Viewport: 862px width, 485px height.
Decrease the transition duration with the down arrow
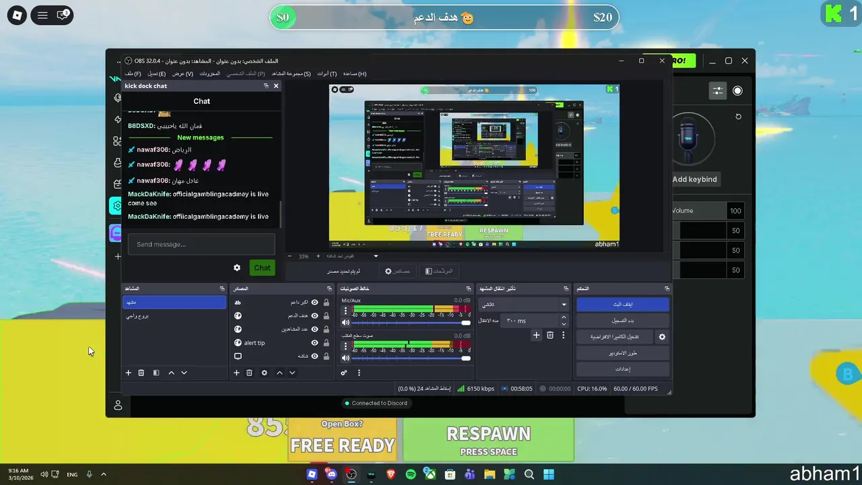pyautogui.click(x=564, y=324)
